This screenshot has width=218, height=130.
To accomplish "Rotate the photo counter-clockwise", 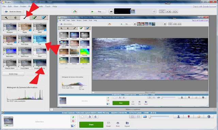I will (90, 117).
